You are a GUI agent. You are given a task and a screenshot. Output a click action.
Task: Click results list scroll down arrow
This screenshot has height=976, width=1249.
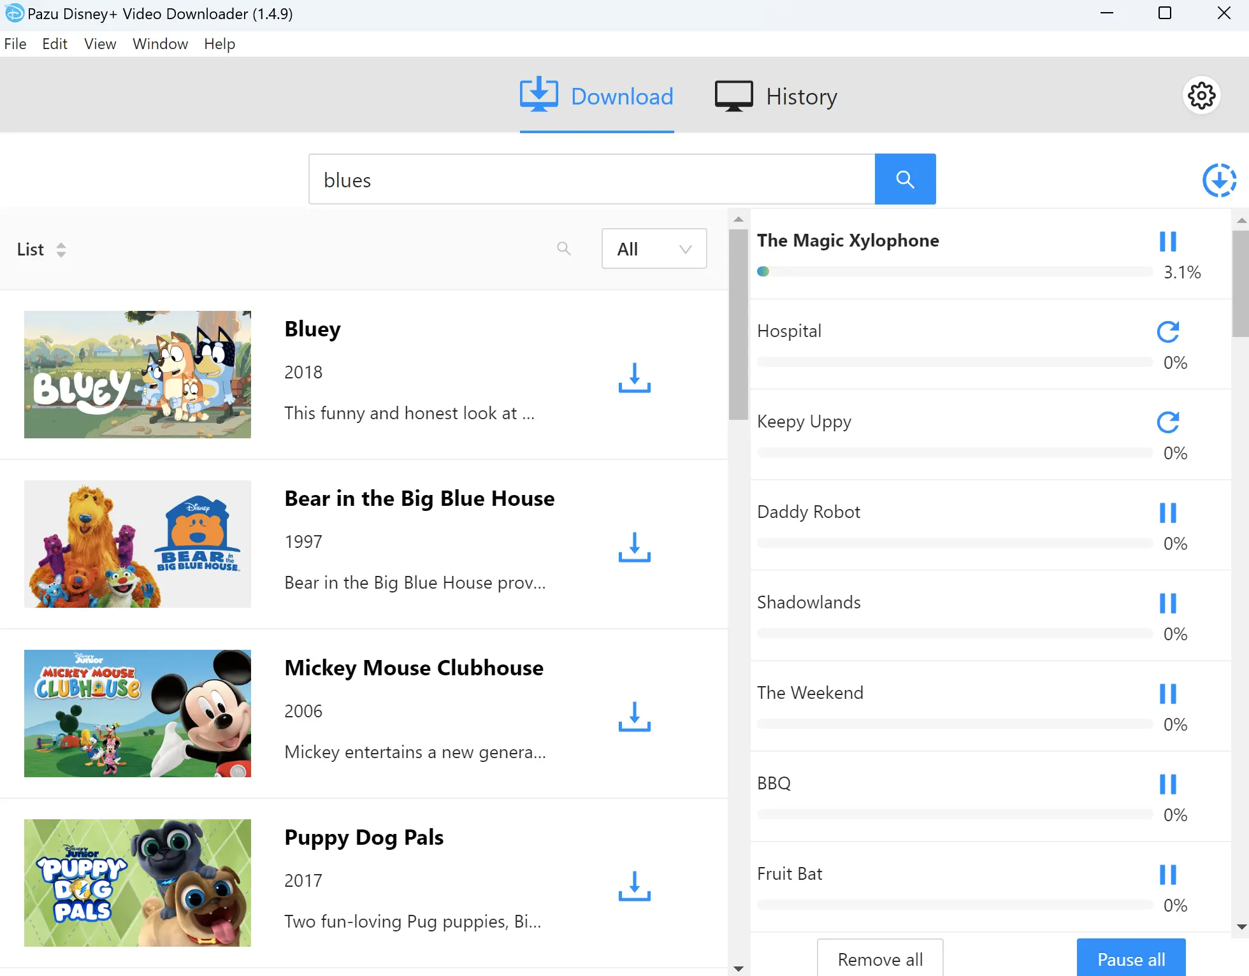point(738,969)
